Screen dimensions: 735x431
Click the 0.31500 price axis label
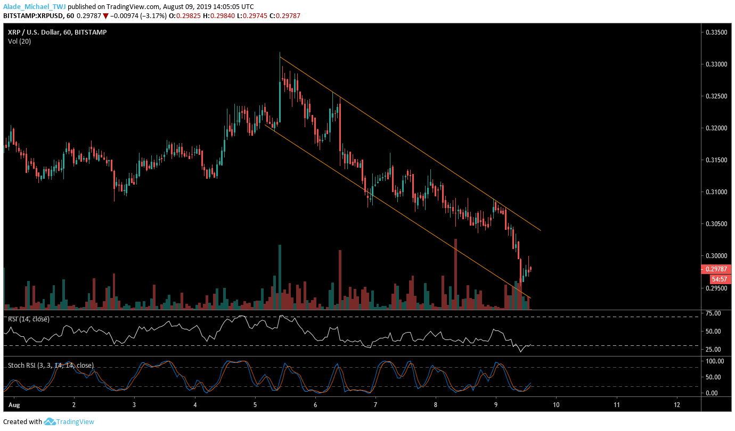click(716, 160)
